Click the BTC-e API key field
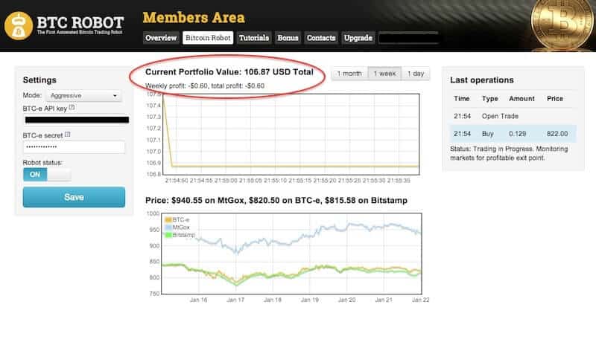 tap(77, 120)
